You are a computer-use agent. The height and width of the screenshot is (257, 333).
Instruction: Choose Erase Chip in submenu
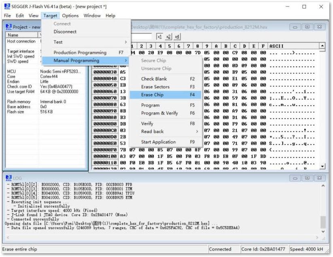coord(165,95)
